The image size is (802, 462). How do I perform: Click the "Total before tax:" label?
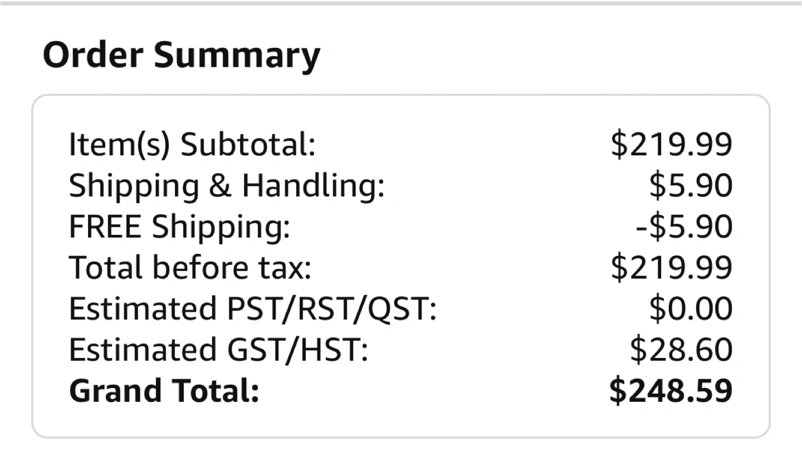coord(190,268)
